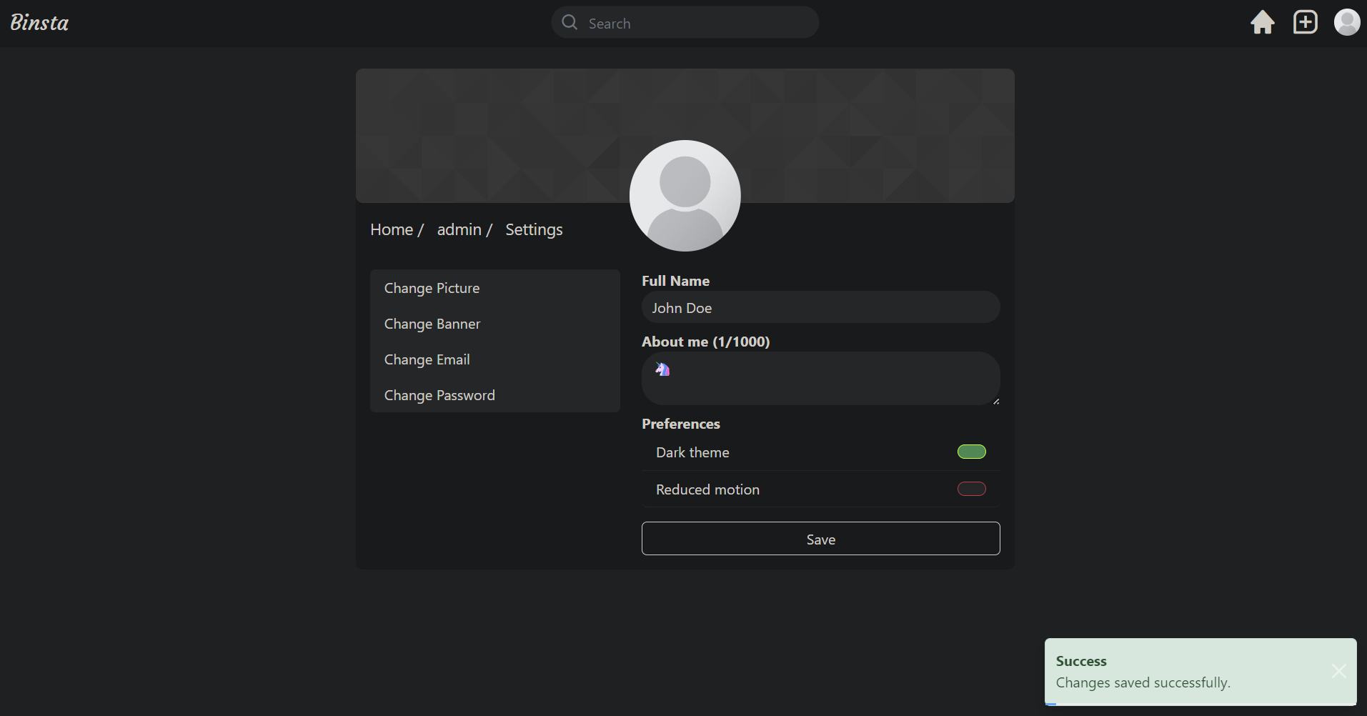Open Home from the breadcrumb
Image resolution: width=1367 pixels, height=716 pixels.
click(392, 229)
